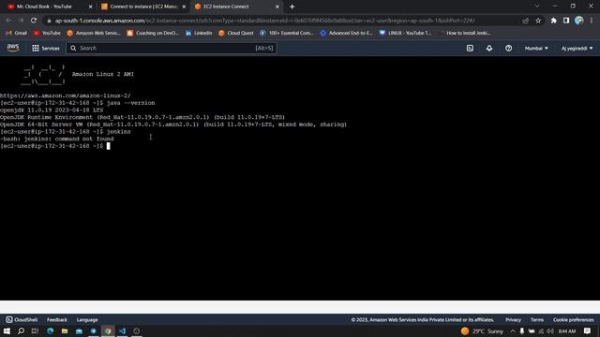Click the amazon-linux-2 URL text

click(x=65, y=95)
